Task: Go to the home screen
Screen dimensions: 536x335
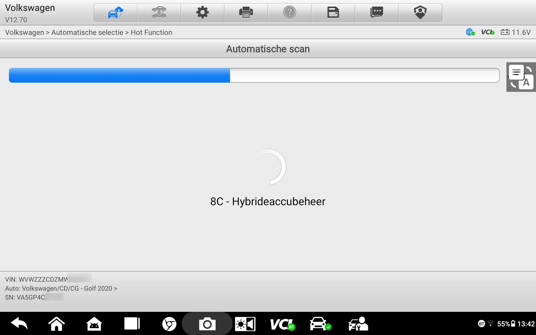Action: click(x=56, y=324)
